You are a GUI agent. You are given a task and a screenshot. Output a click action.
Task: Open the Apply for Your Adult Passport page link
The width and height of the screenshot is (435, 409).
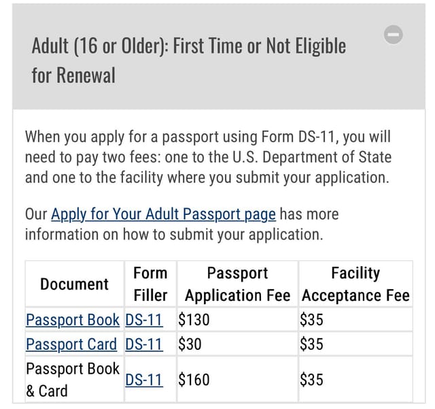coord(163,214)
